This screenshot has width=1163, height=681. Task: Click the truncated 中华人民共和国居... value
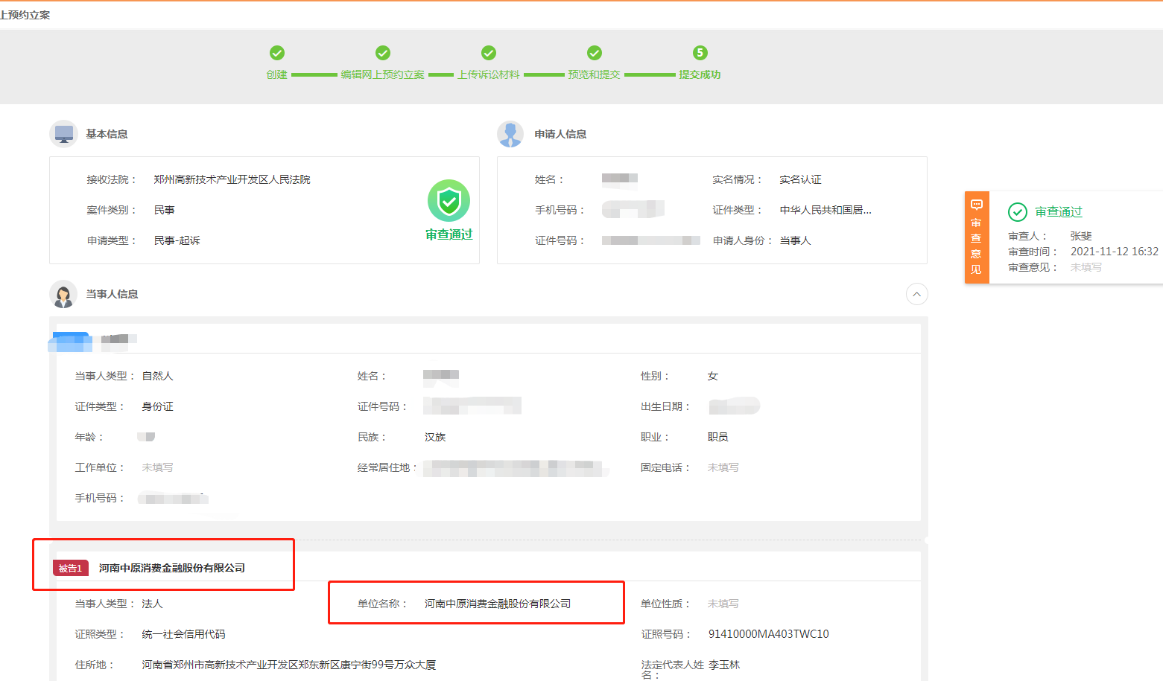point(825,210)
